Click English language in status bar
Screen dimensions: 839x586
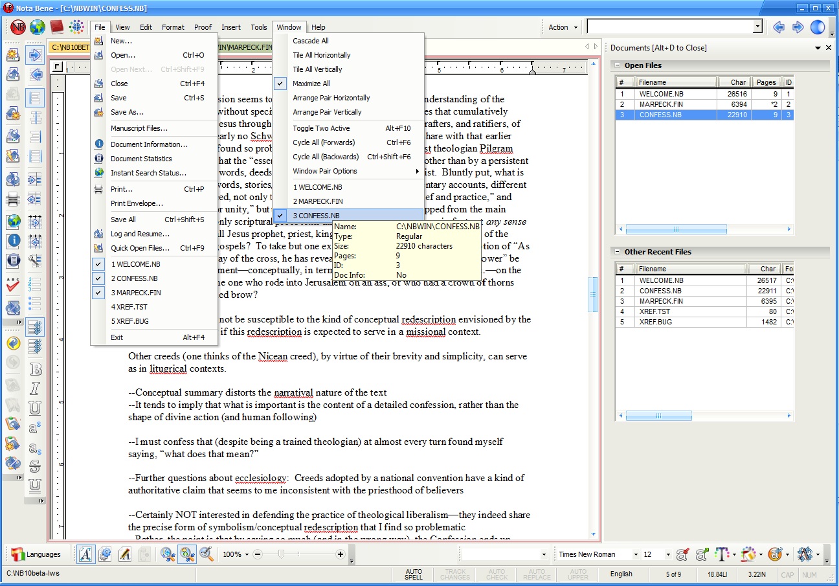click(x=621, y=574)
